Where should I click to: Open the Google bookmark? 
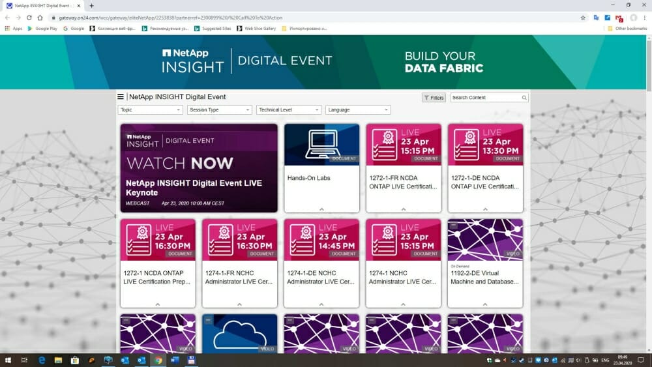74,29
